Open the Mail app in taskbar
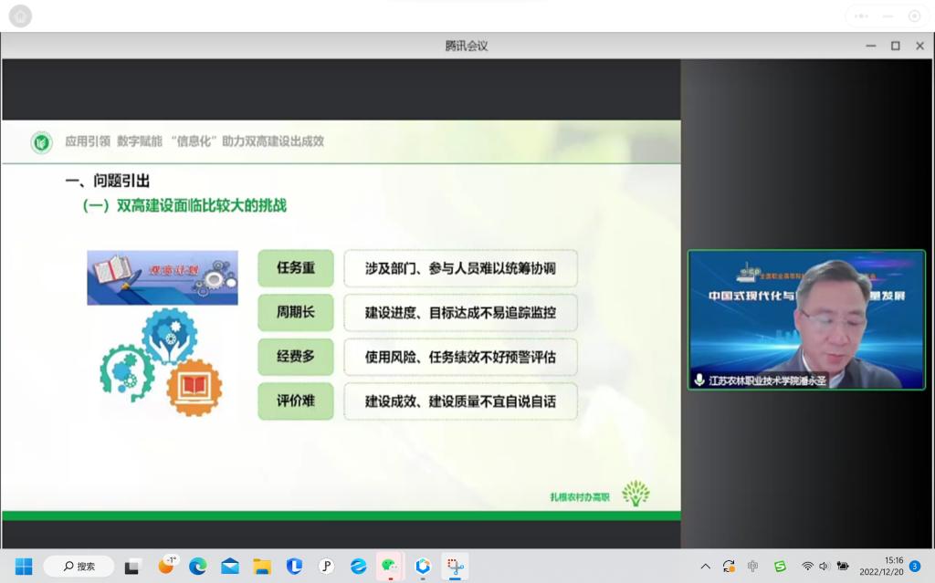This screenshot has width=935, height=583. click(230, 567)
